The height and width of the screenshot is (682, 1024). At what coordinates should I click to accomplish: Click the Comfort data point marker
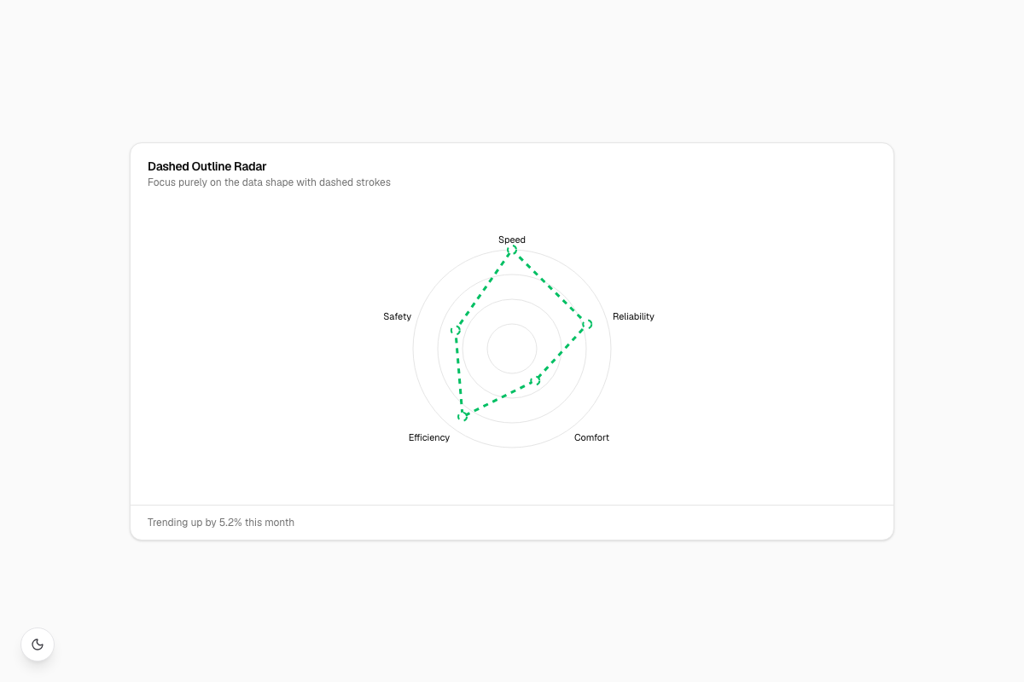(536, 380)
